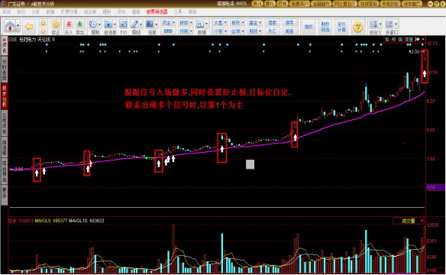Click the 全球 toolbar button
This screenshot has width=446, height=275.
[235, 31]
